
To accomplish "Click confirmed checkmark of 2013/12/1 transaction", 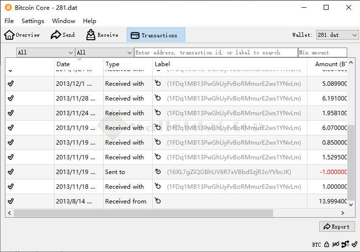I will (11, 84).
